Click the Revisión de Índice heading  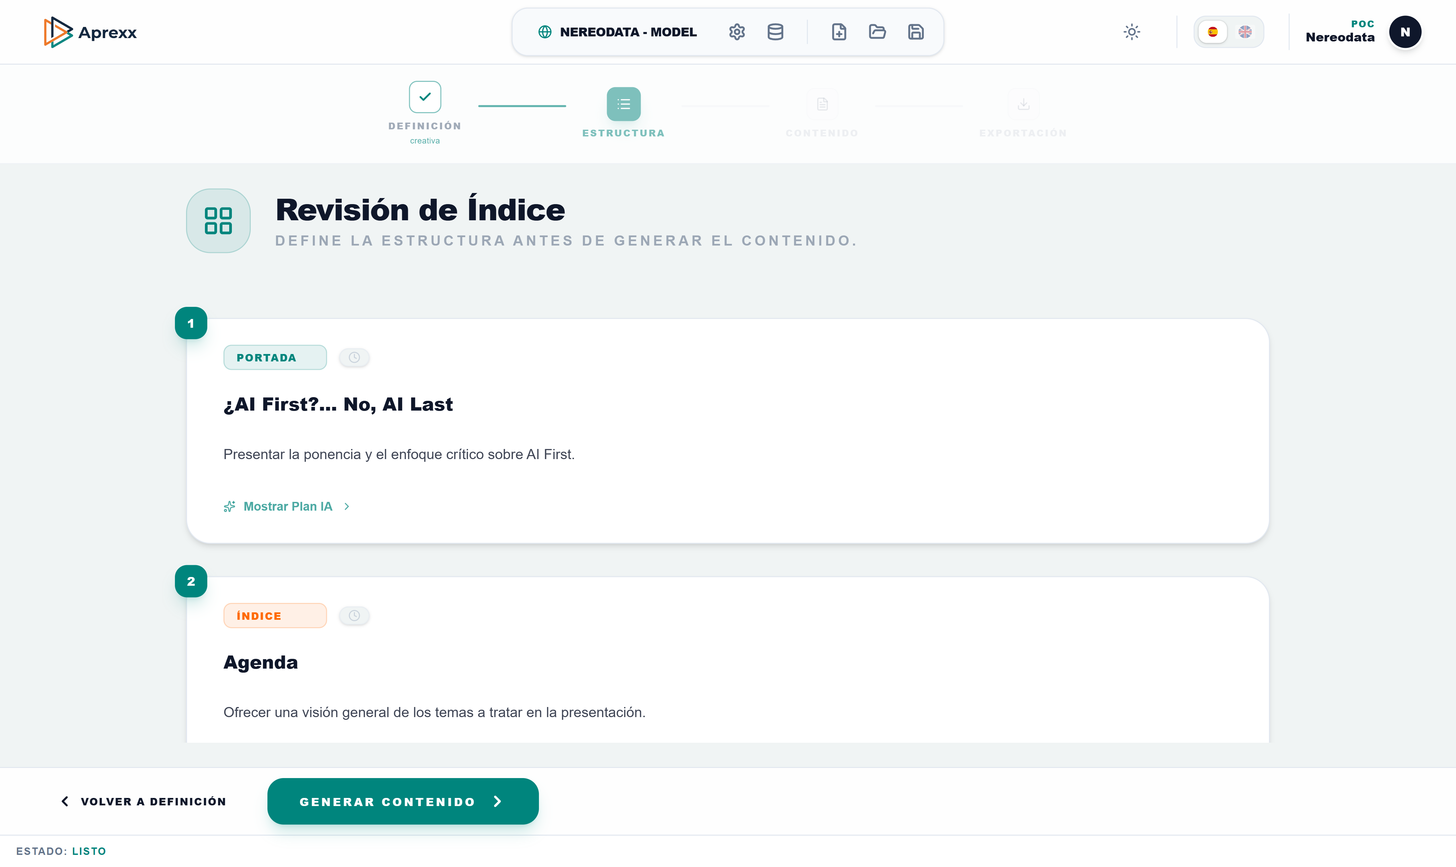pyautogui.click(x=420, y=210)
